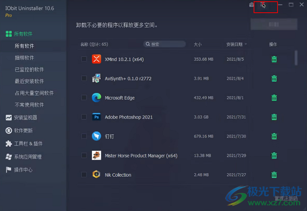Viewport: 307px width, 211px height.
Task: Show 最近安装软件
Action: (x=29, y=81)
